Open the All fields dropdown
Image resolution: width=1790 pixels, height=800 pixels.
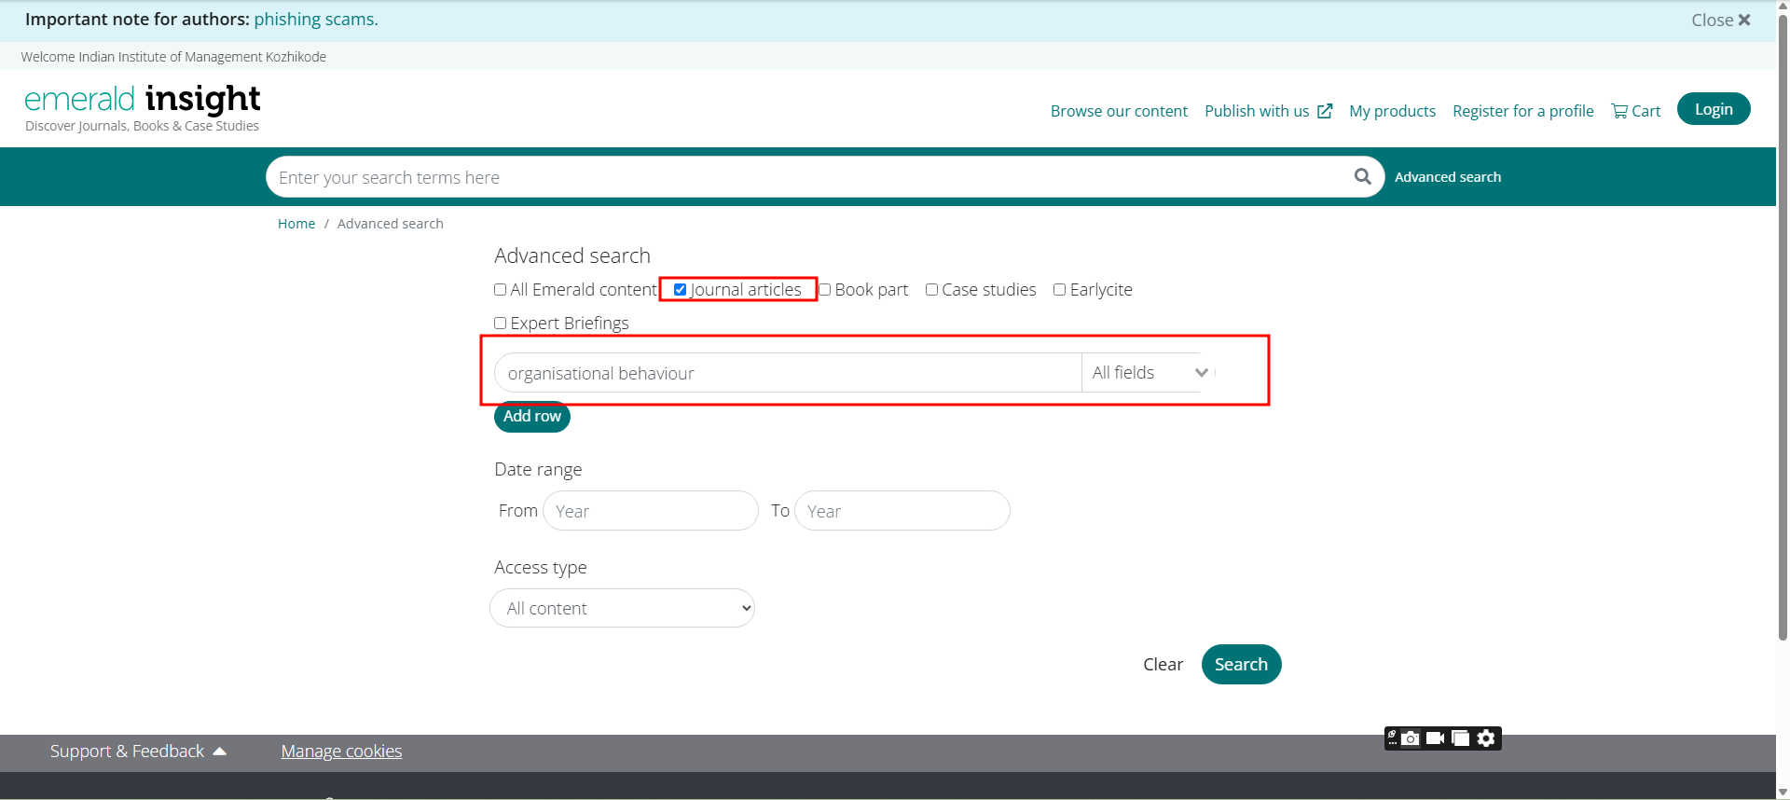1149,373
